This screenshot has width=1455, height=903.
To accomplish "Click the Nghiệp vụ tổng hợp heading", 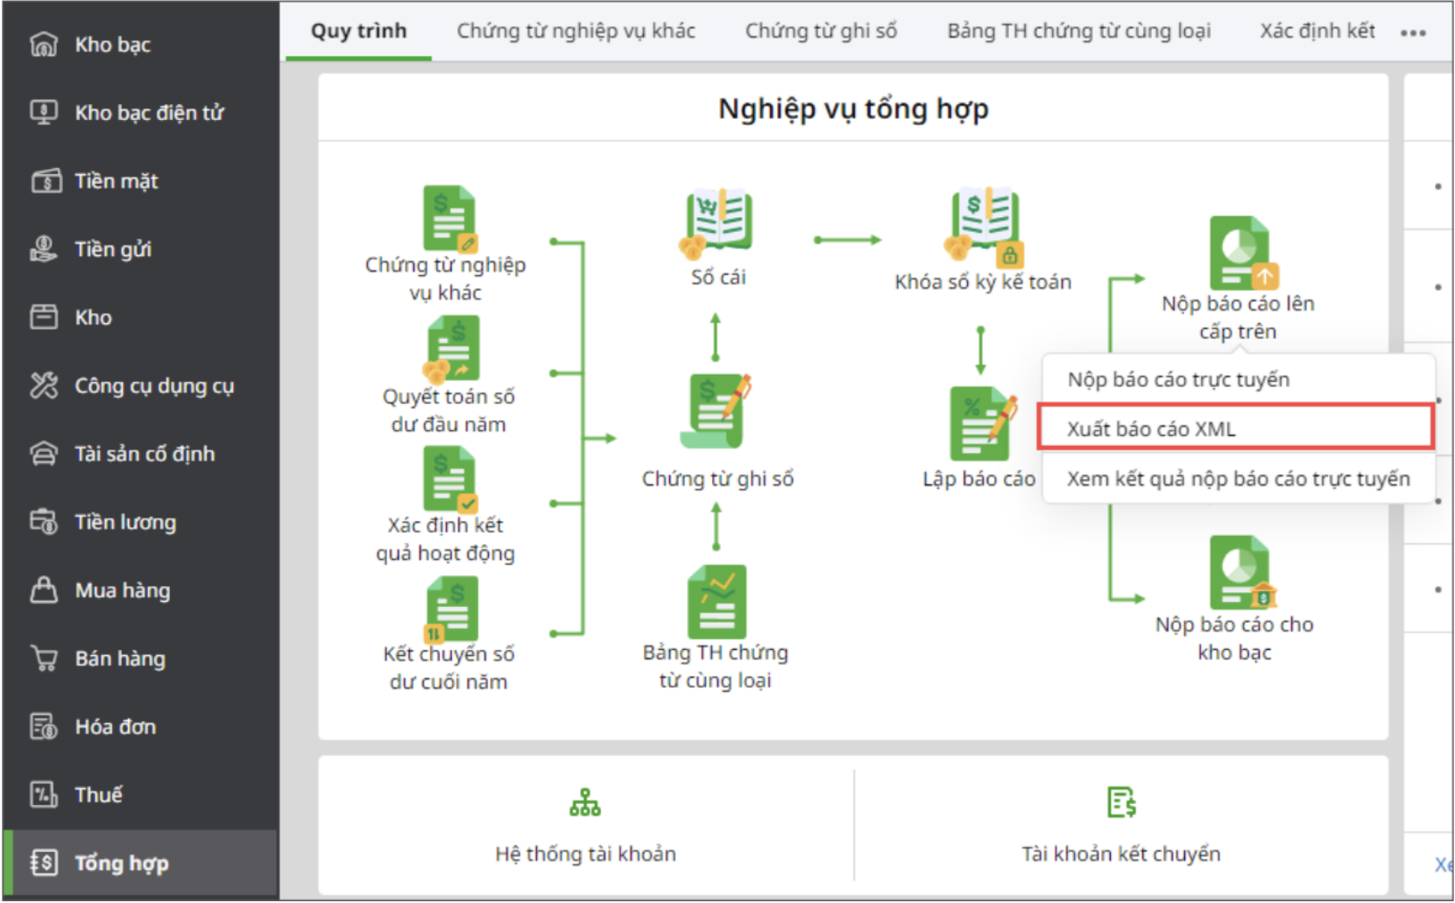I will (853, 109).
